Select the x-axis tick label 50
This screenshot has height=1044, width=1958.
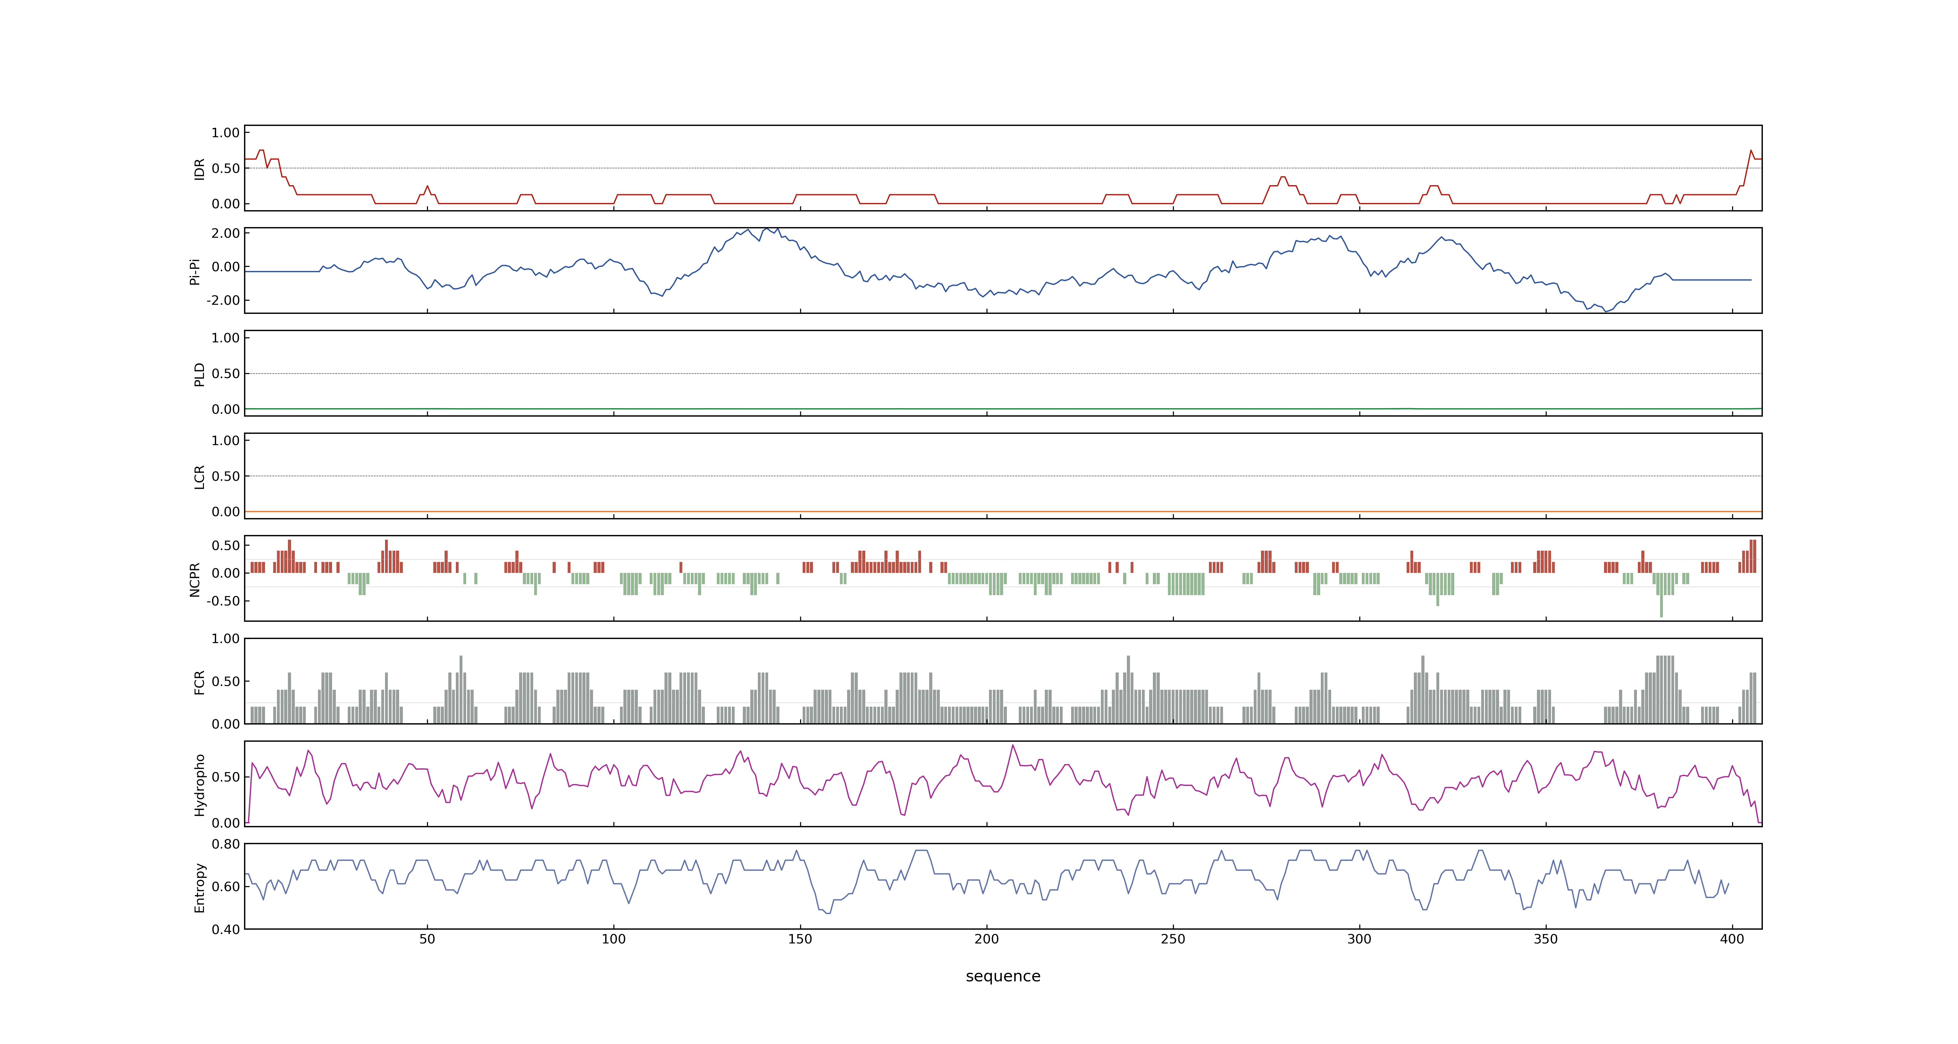[427, 939]
